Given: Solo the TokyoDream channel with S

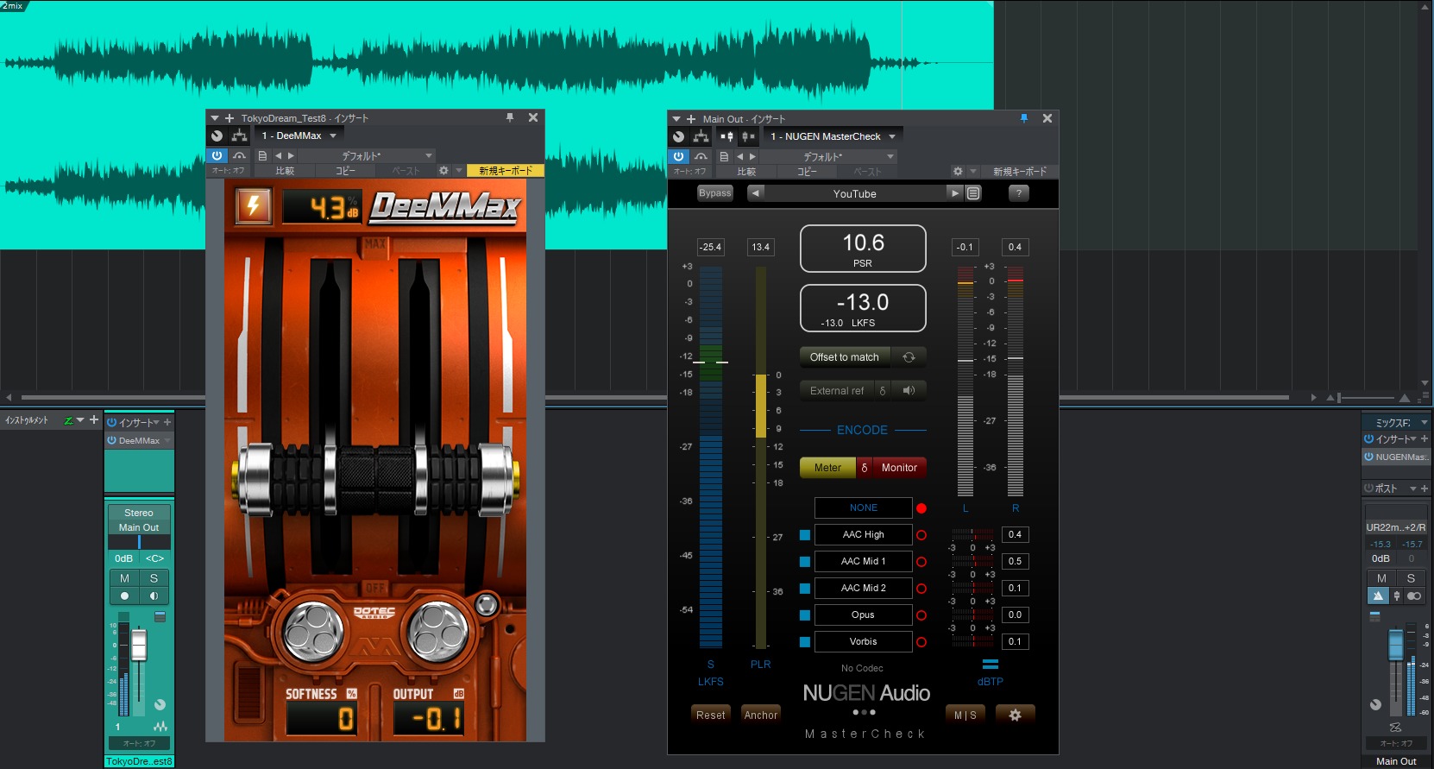Looking at the screenshot, I should tap(154, 578).
